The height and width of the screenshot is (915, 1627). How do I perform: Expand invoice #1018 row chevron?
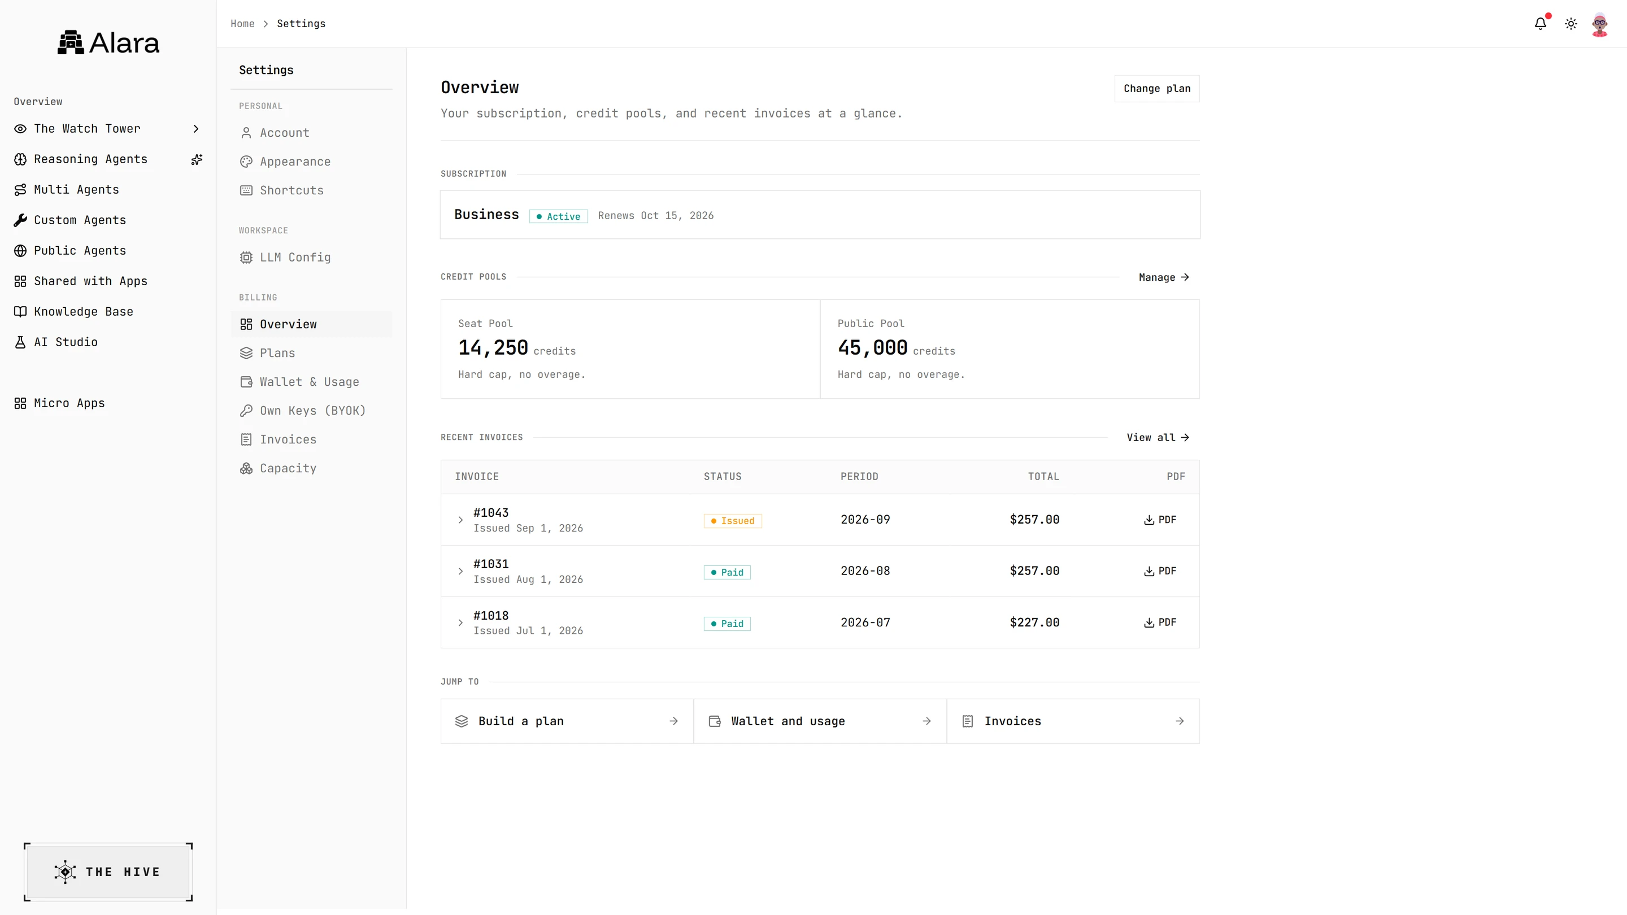coord(460,622)
